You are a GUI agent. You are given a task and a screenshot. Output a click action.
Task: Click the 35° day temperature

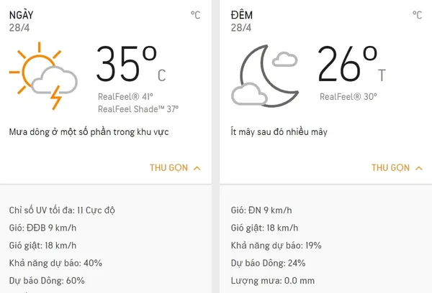point(127,65)
